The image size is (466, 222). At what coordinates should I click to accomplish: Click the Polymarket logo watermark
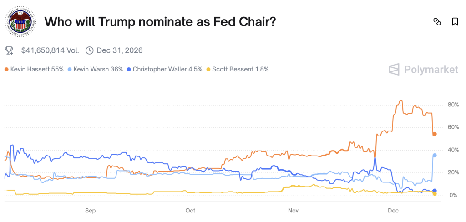[424, 70]
